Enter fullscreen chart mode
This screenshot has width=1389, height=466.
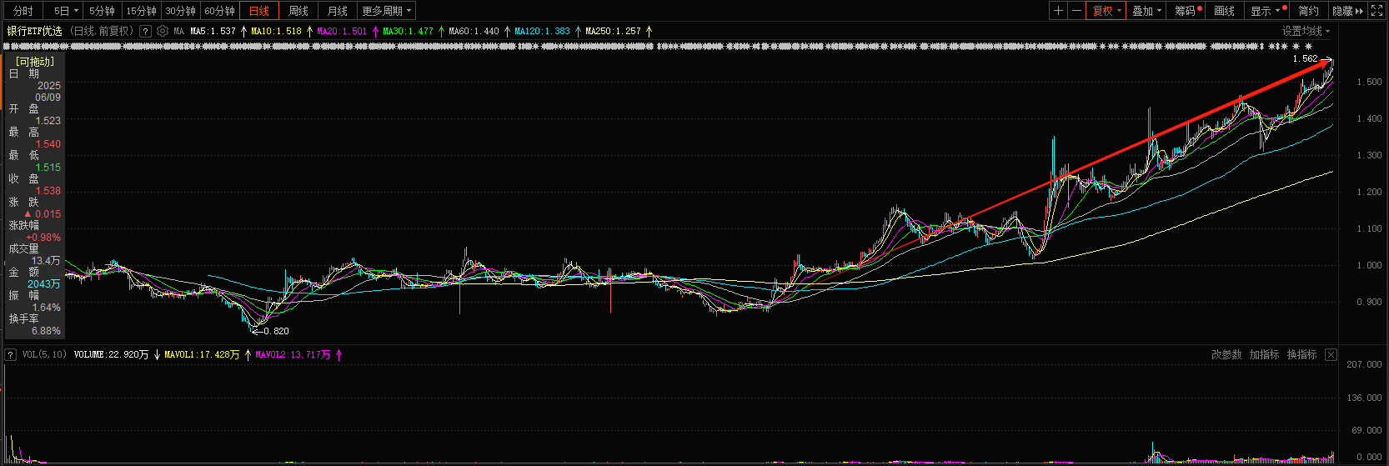click(1376, 11)
